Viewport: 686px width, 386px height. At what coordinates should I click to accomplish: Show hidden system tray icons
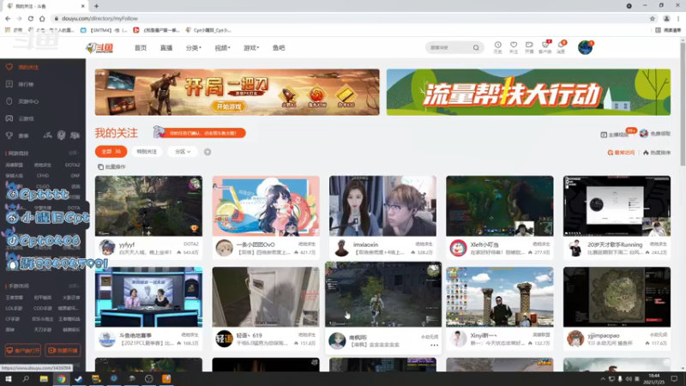click(x=603, y=378)
